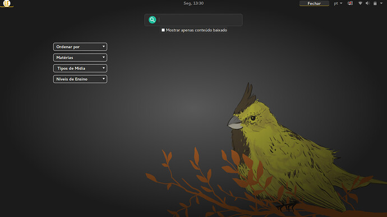
Task: Open the screen sharing indicator icon
Action: click(350, 3)
